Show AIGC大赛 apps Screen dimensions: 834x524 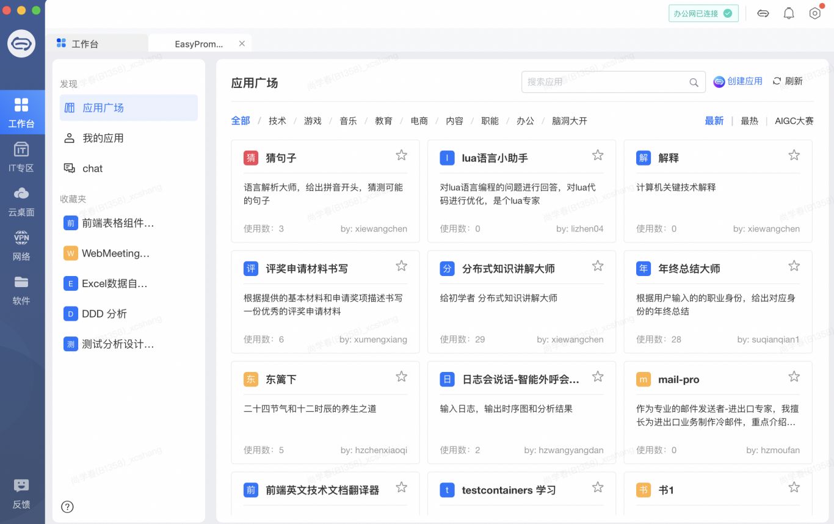(794, 120)
